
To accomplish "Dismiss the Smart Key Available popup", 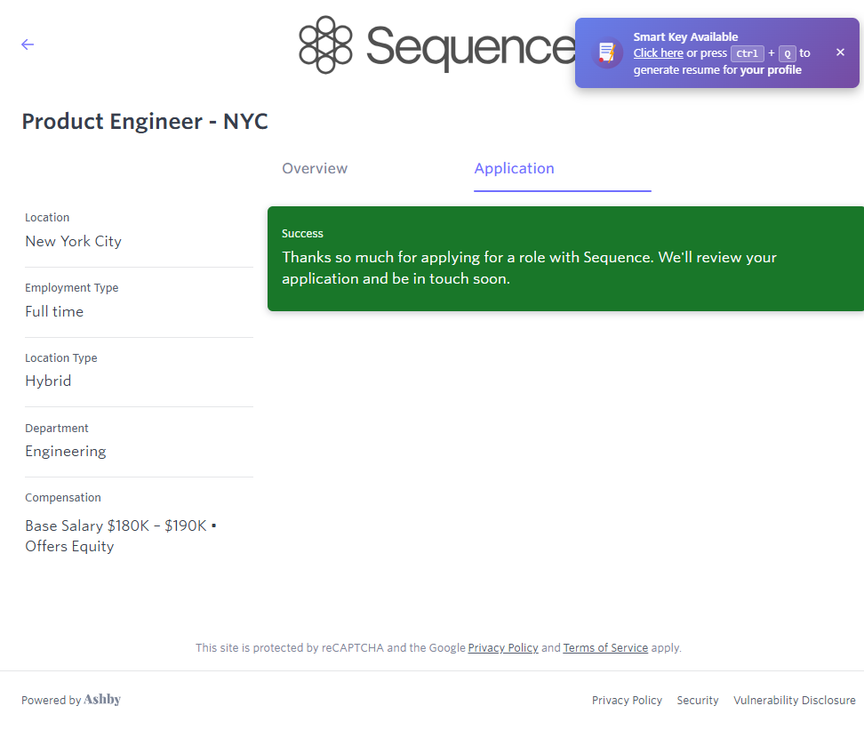I will coord(840,52).
